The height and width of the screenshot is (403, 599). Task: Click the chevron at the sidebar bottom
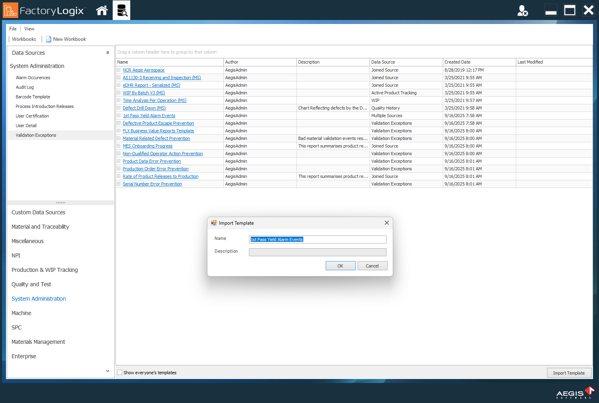pyautogui.click(x=107, y=371)
